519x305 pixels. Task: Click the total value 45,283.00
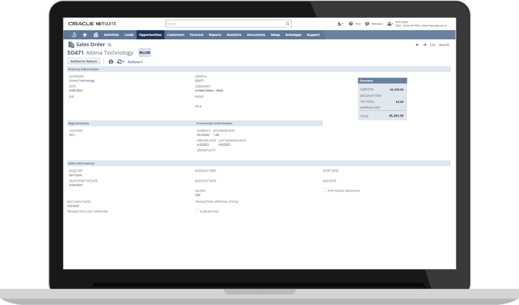coord(396,116)
